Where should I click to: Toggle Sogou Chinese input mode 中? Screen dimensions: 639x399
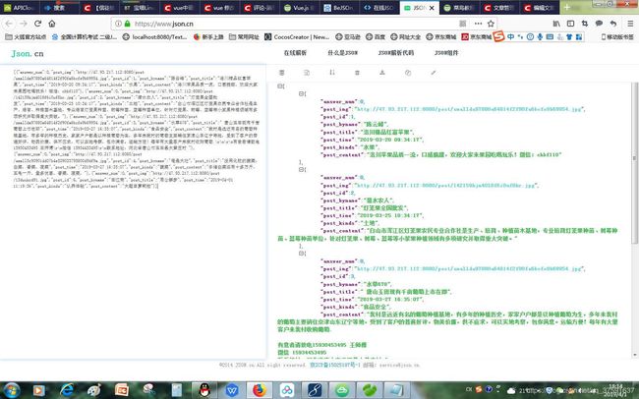510,37
